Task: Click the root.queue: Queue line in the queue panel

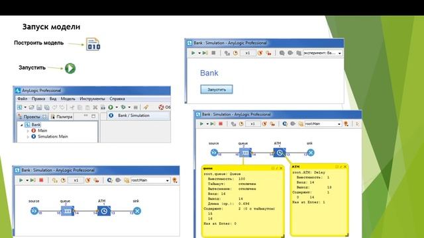Action: coord(223,174)
